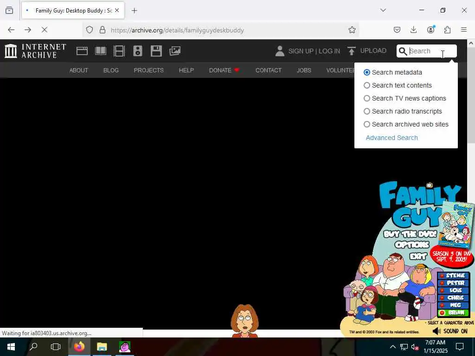Open the DONATE menu item
Screen dimensions: 475x356
point(224,70)
